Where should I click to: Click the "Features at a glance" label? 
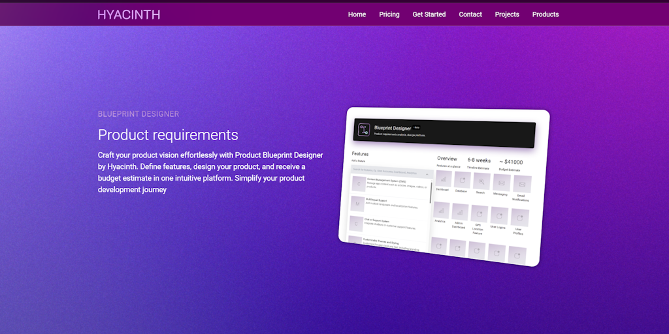448,166
